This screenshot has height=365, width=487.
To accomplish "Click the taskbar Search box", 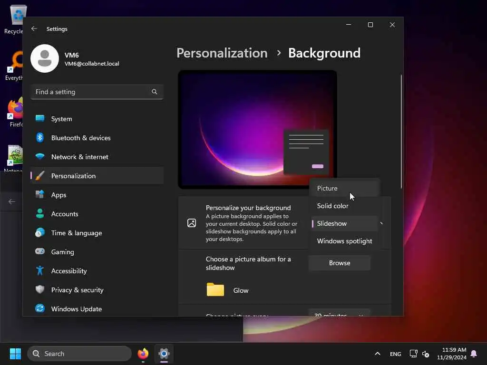I will click(x=79, y=354).
